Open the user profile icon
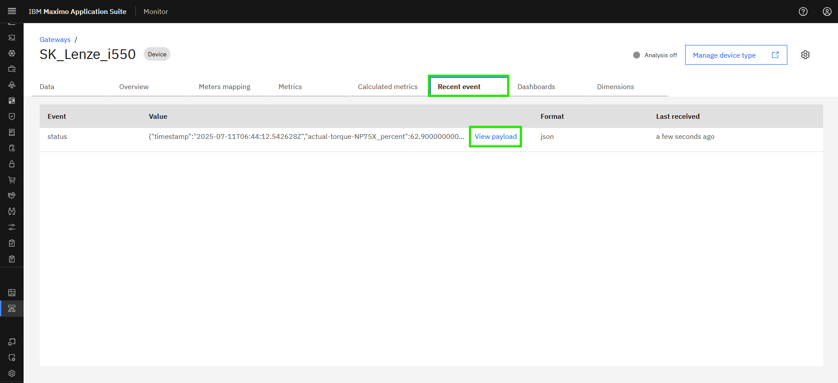This screenshot has height=383, width=838. (827, 11)
